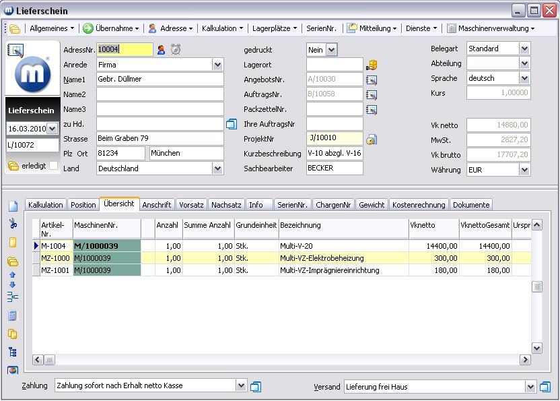
Task: Expand the gedruckt Nein dropdown
Action: pos(332,50)
